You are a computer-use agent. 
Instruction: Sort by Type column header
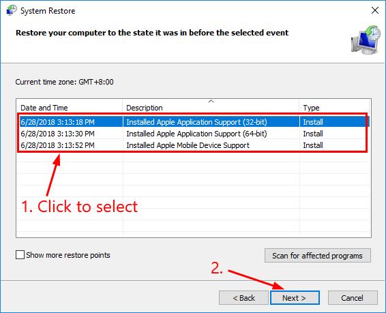334,108
